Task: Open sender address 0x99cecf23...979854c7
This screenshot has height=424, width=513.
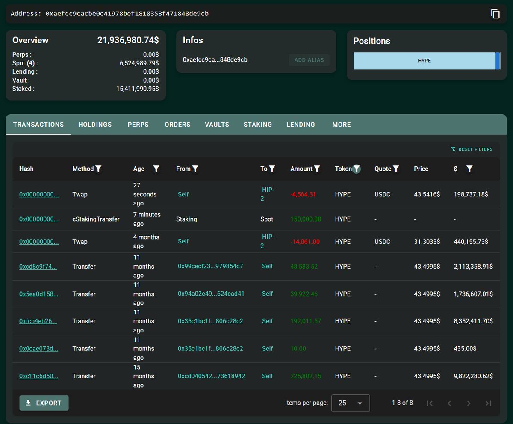Action: click(x=210, y=266)
